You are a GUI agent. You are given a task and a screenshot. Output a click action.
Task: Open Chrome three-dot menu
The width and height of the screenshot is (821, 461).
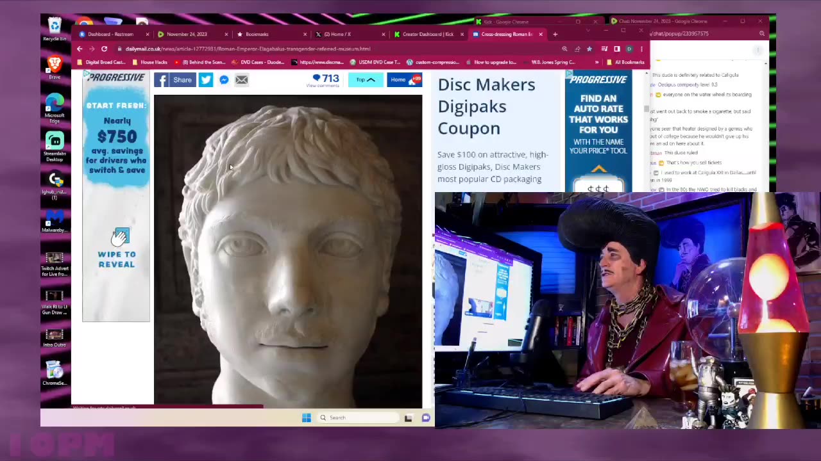tap(641, 49)
